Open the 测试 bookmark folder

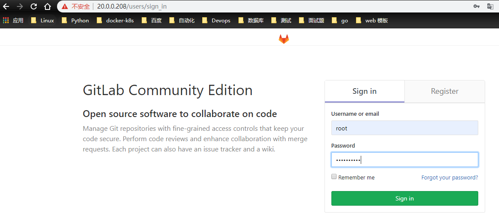pos(281,21)
